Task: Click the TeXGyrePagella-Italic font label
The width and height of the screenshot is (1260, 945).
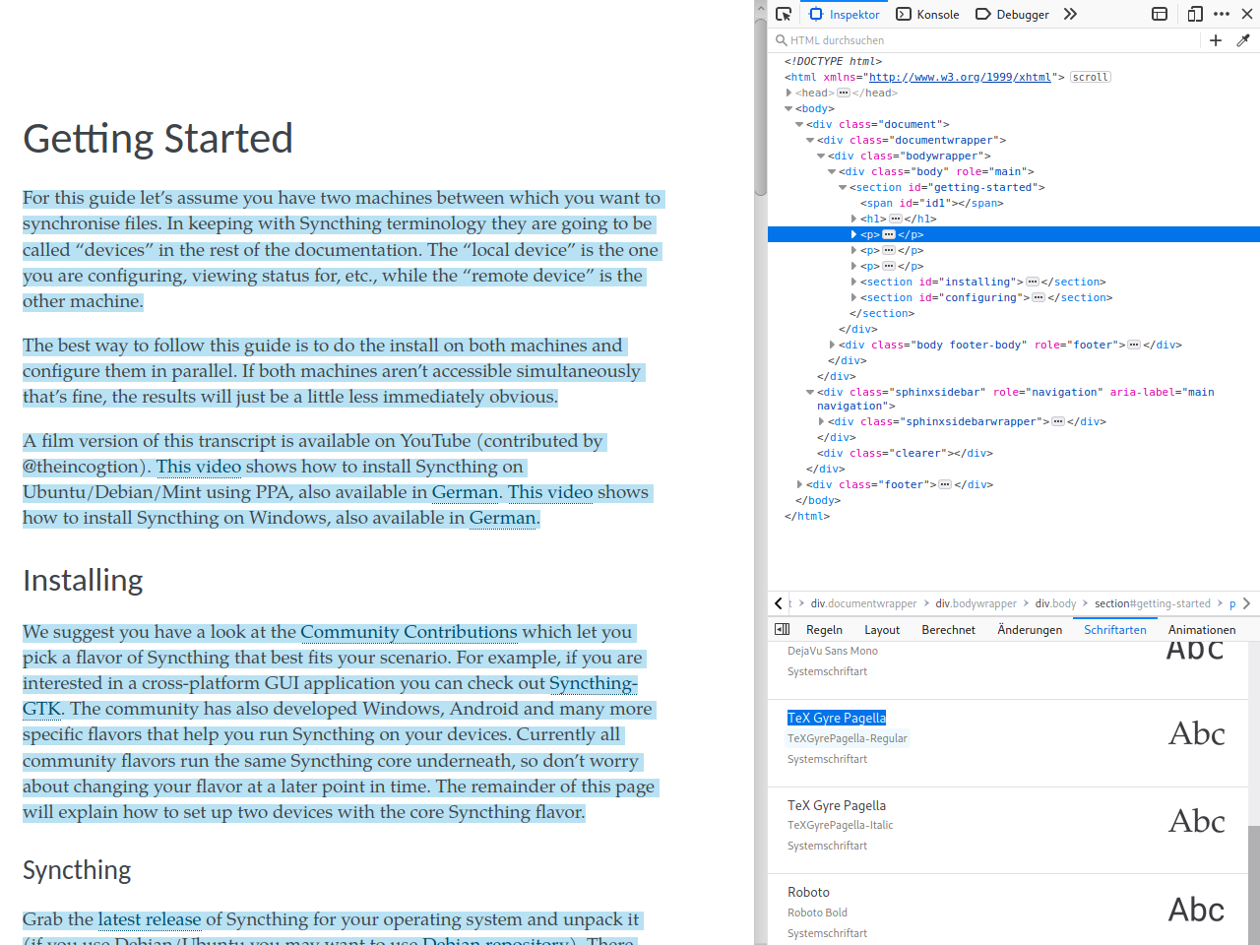Action: point(841,825)
